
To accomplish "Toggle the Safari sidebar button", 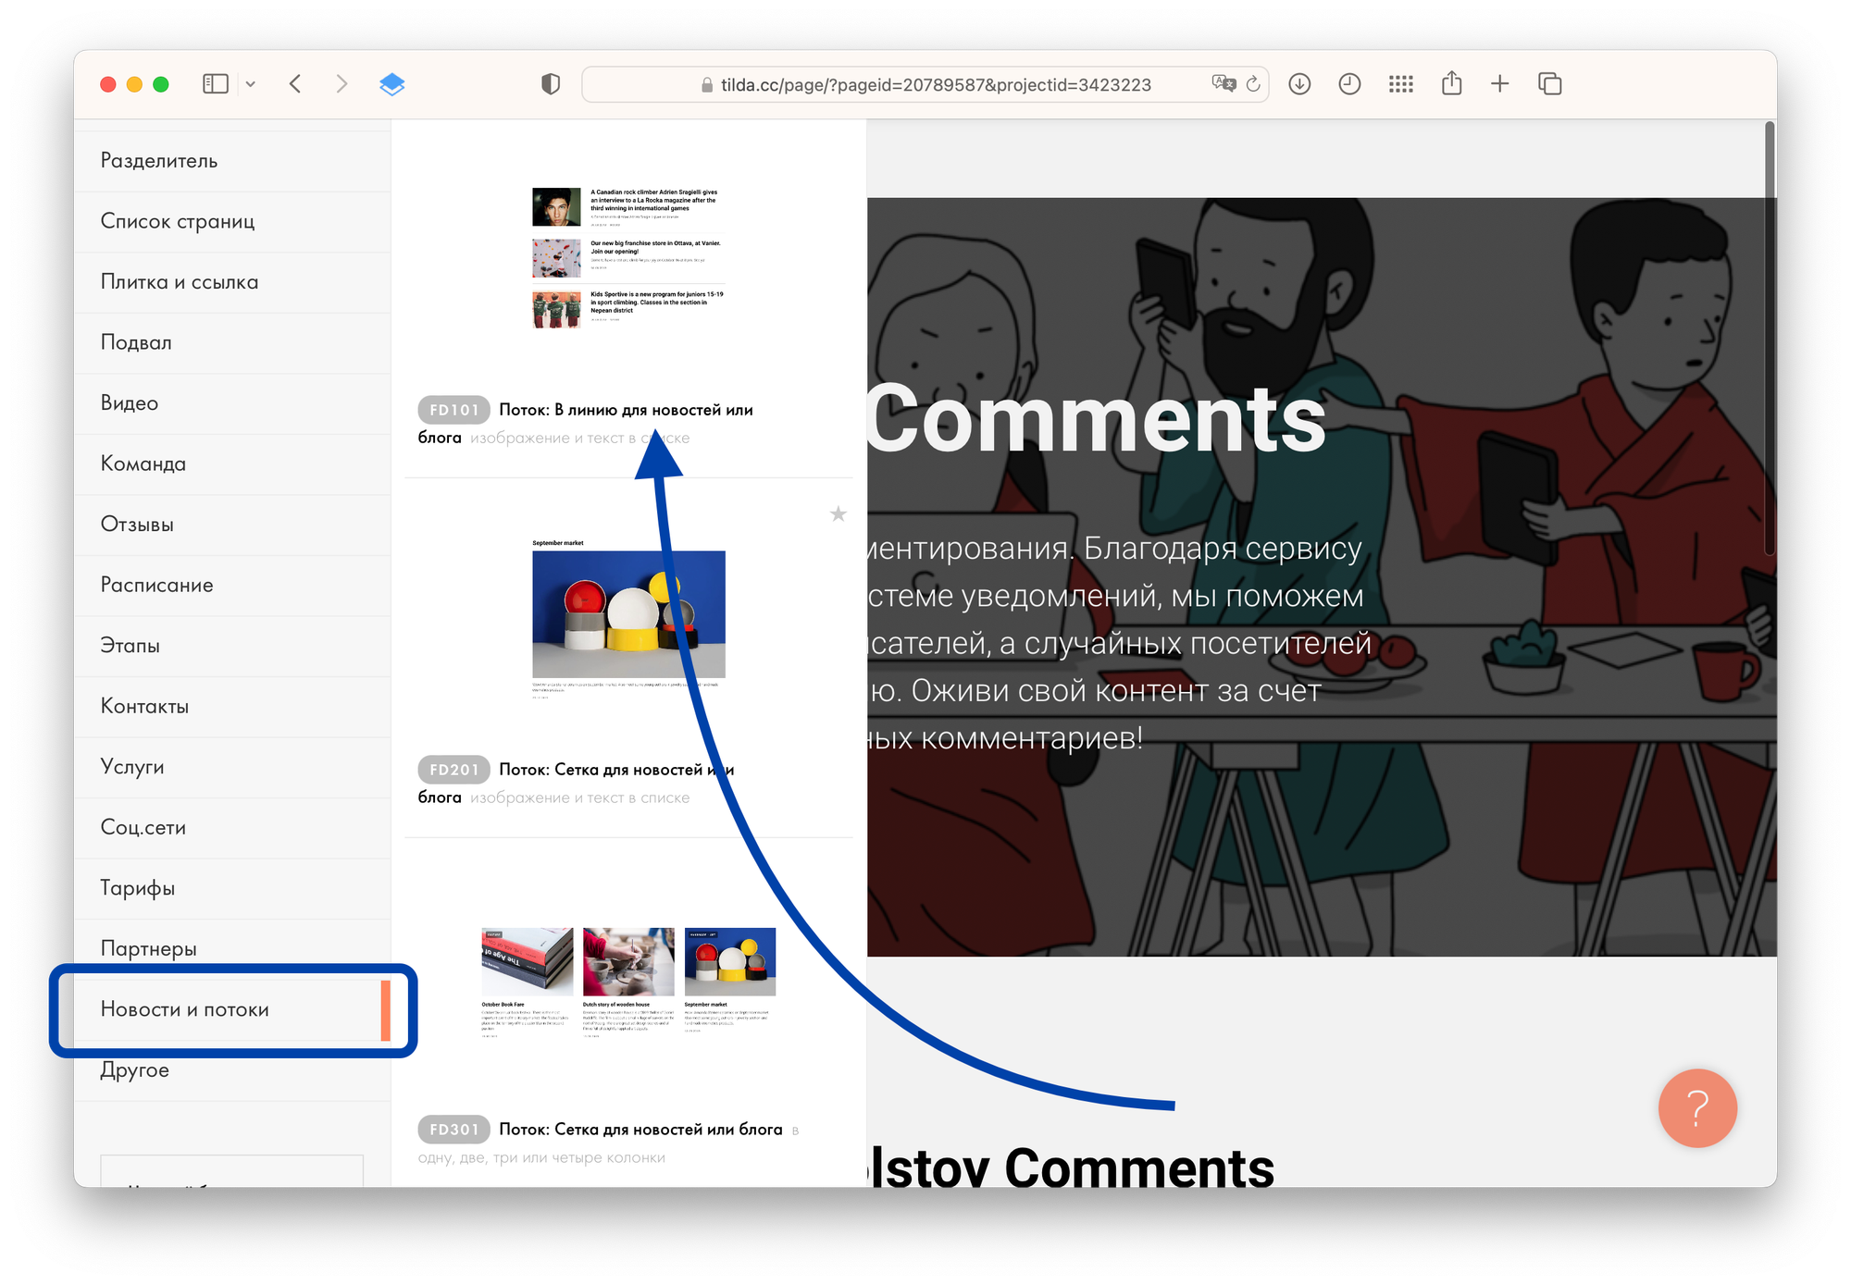I will (215, 84).
